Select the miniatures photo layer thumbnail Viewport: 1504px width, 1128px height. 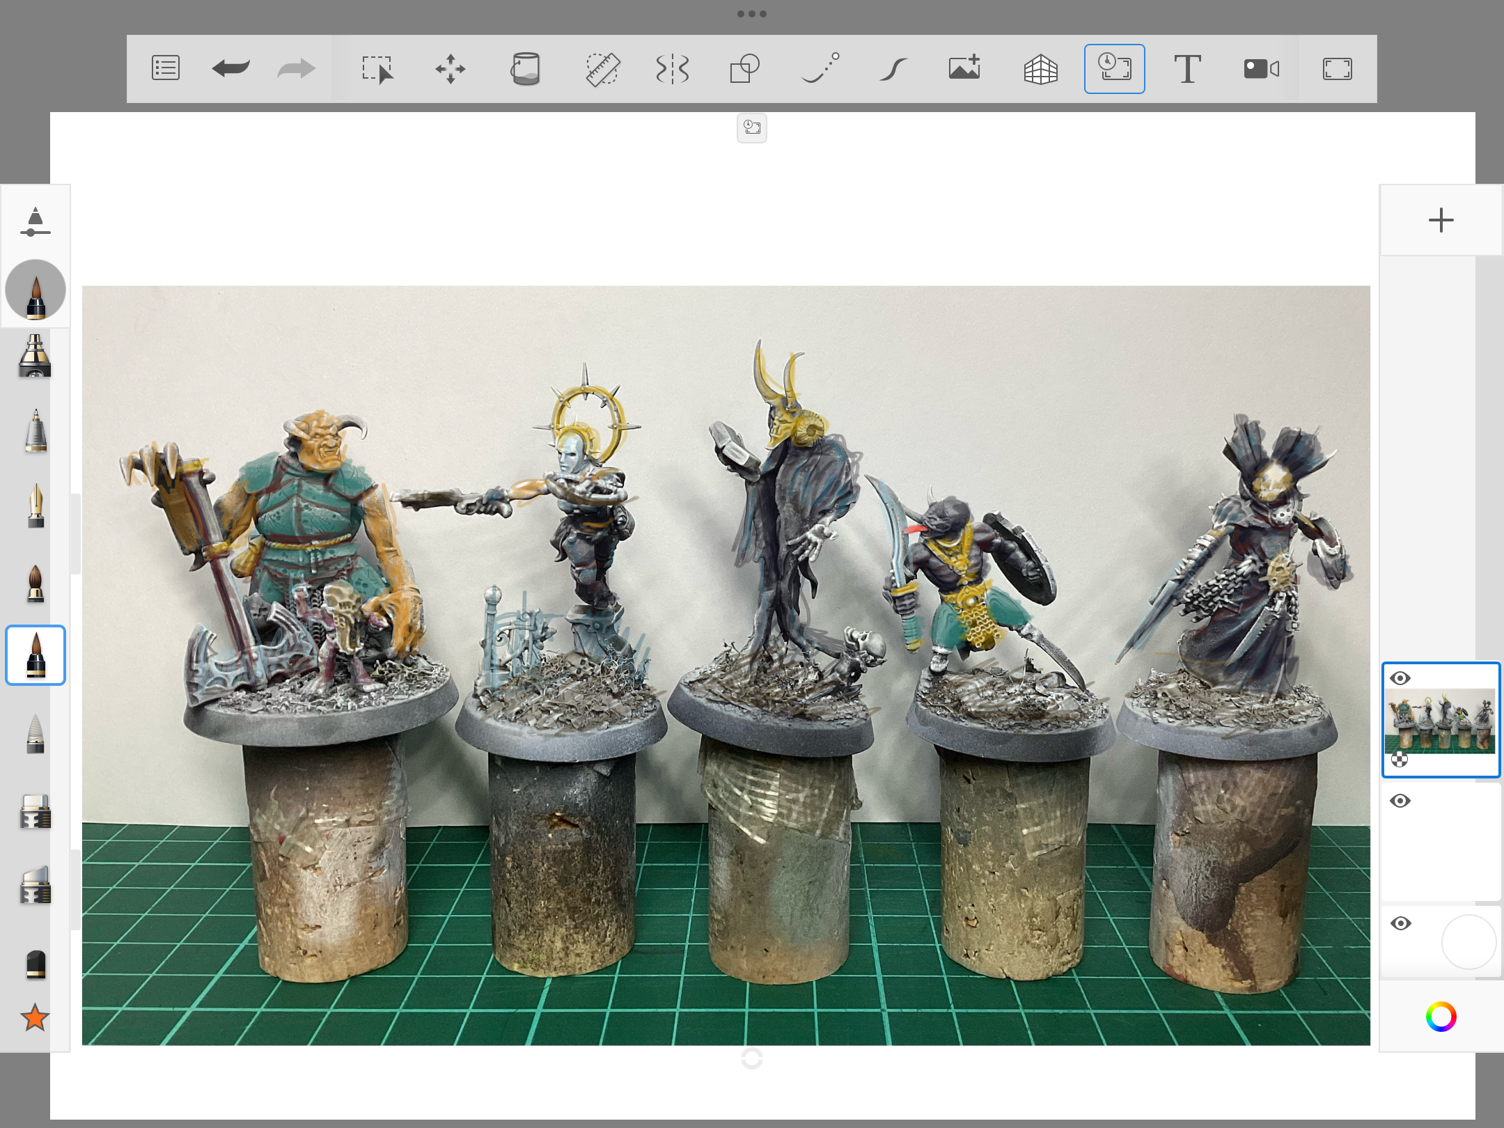tap(1440, 721)
